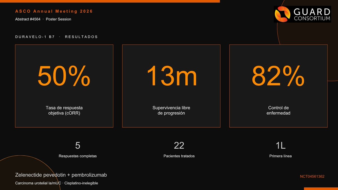Click the "Respuestas completas" label

click(78, 156)
